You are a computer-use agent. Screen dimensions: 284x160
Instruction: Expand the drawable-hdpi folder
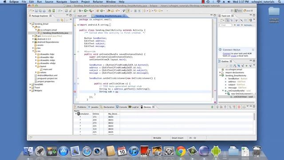36,54
